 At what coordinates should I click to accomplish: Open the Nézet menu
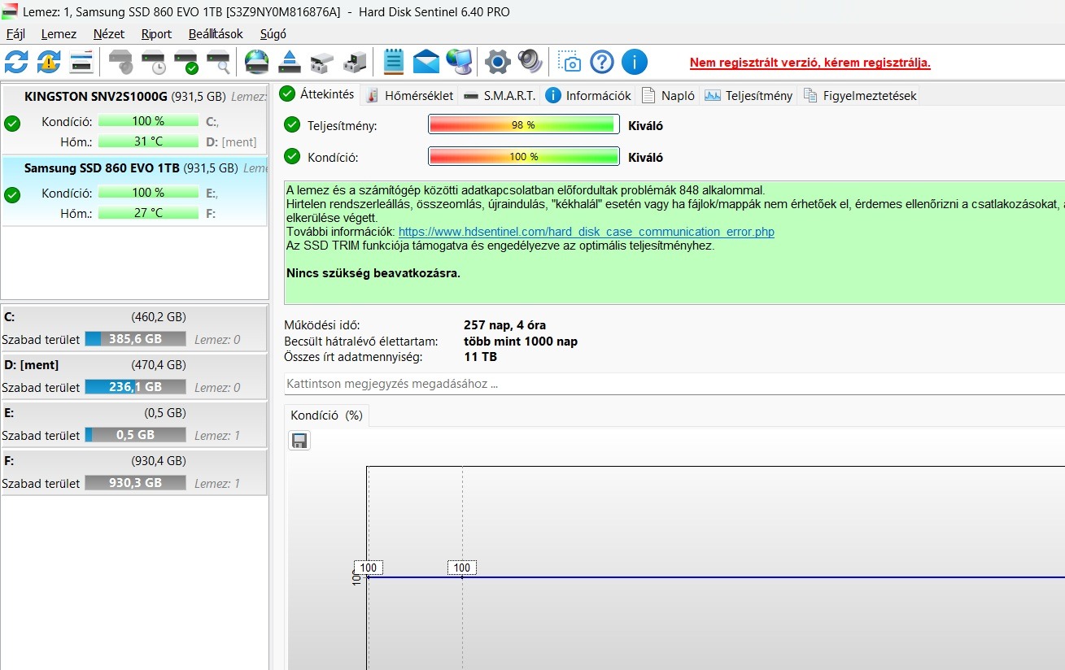109,34
